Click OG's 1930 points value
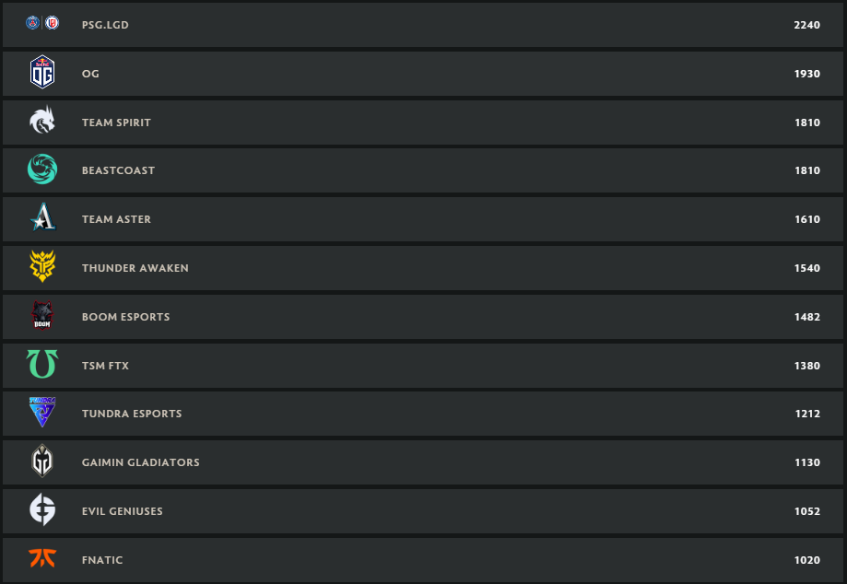 coord(806,74)
